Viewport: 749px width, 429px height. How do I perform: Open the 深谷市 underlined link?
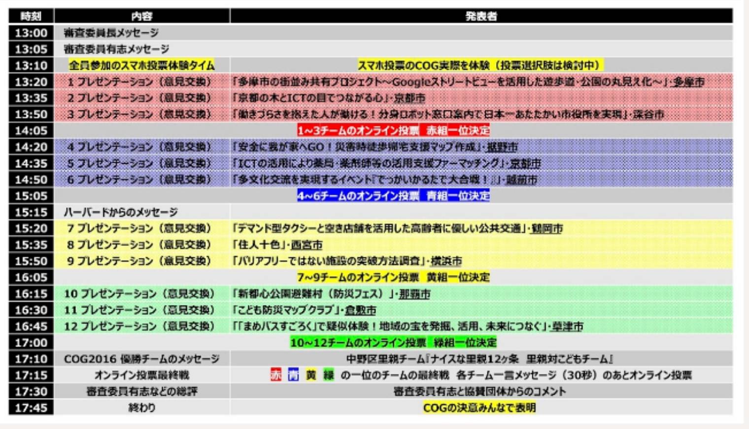pos(648,115)
